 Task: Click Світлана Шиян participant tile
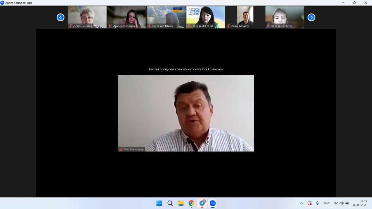(x=166, y=17)
